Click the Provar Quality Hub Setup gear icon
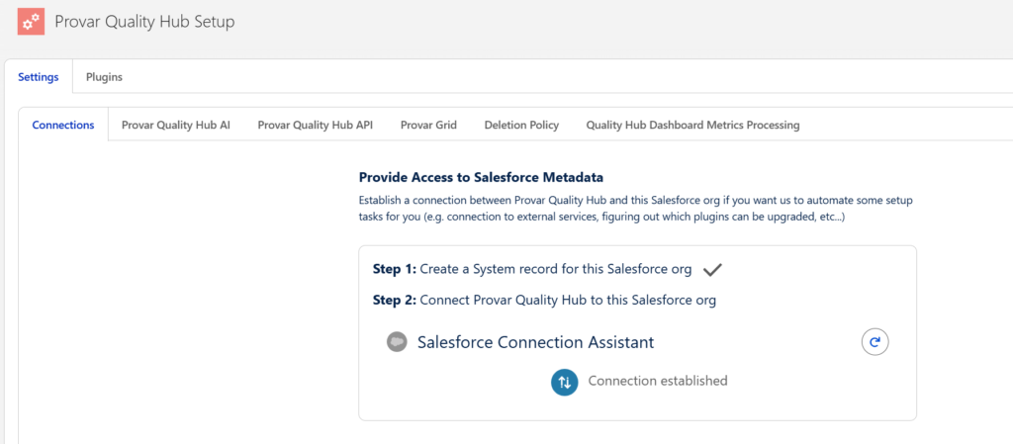 point(30,21)
